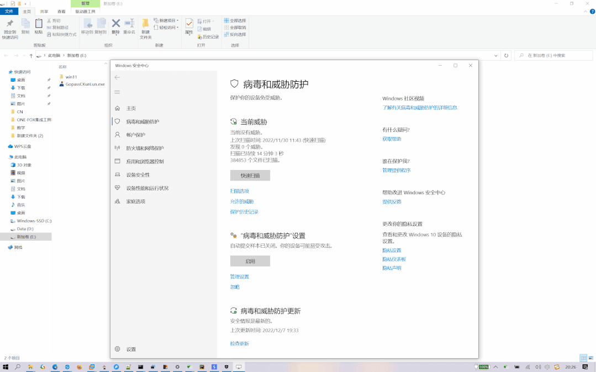Viewport: 596px width, 372px height.
Task: Open the 保护历史记录 link
Action: pos(244,212)
